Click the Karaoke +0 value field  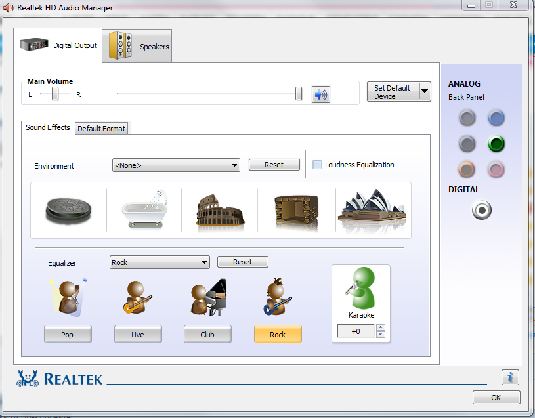point(356,331)
